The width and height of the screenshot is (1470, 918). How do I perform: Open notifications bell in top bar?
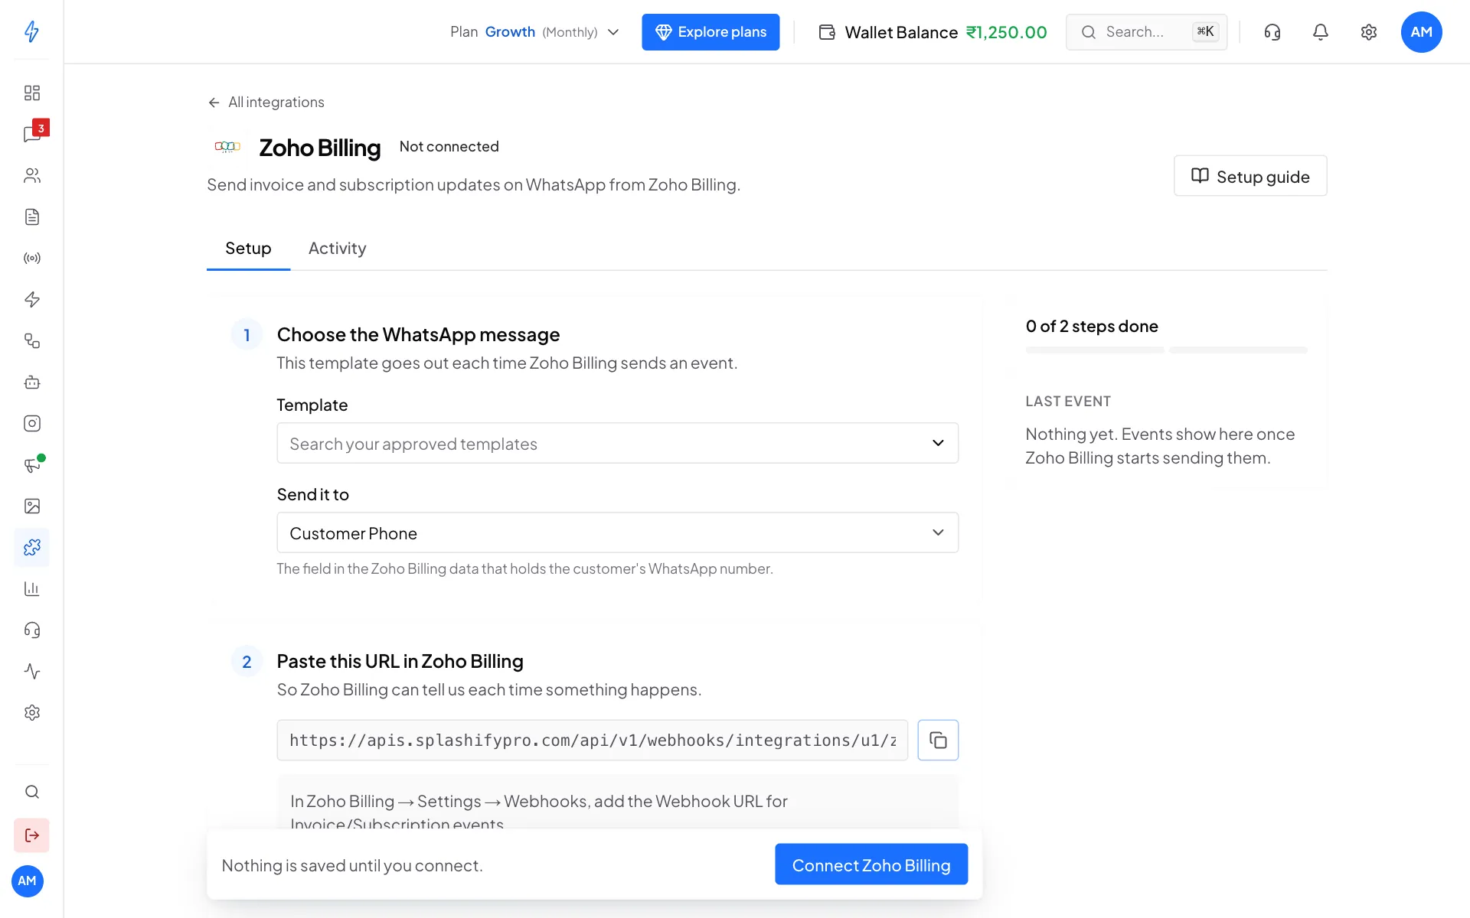click(1320, 32)
